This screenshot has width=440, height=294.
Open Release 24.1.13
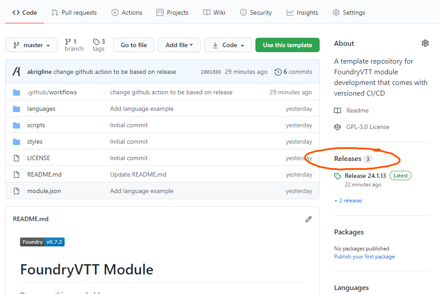366,176
